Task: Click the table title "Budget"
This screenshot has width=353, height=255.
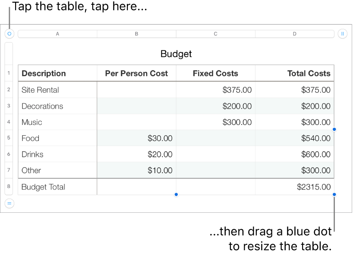Action: coord(176,54)
